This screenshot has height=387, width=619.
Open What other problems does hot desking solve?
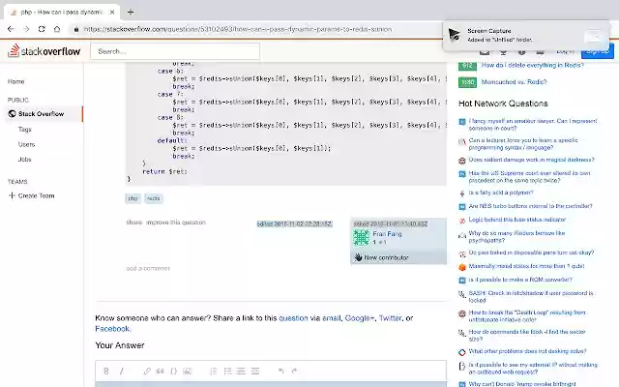point(527,351)
